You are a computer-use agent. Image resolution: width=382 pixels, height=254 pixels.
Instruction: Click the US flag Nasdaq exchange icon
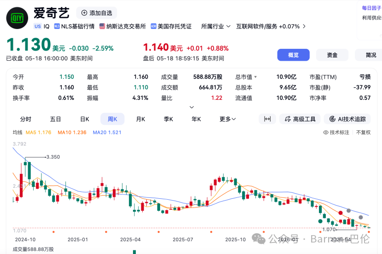pos(102,26)
